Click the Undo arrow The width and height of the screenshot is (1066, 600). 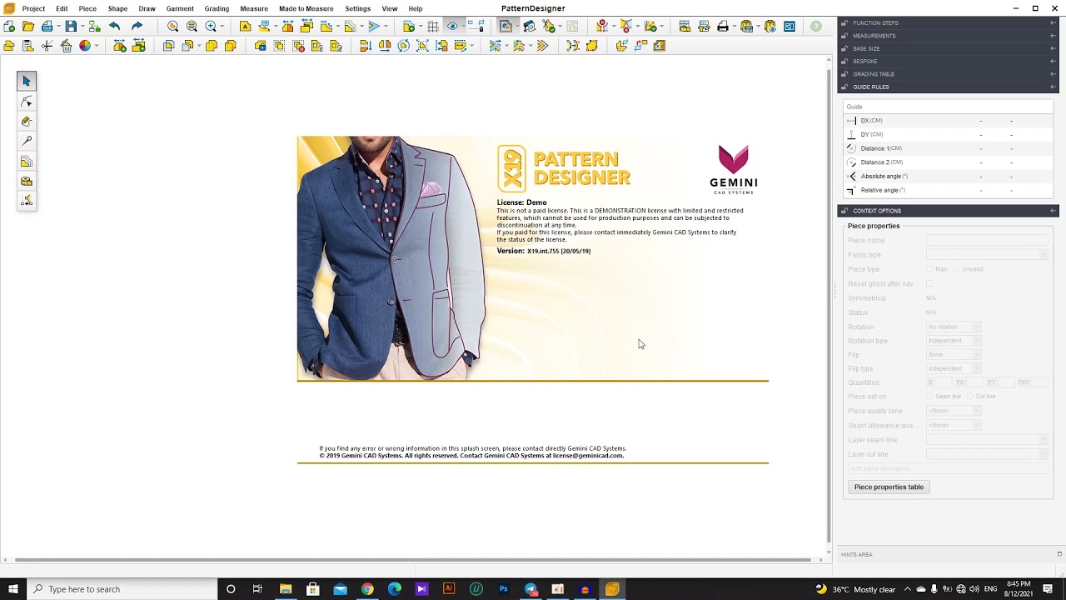(114, 27)
